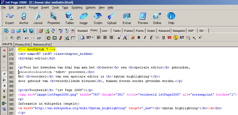Screen dimensions: 238x115
Task: Open the Expert mode icon
Action: click(x=10, y=18)
